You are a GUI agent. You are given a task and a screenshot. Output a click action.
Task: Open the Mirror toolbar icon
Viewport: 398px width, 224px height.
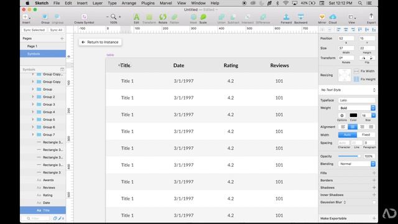coord(322,17)
